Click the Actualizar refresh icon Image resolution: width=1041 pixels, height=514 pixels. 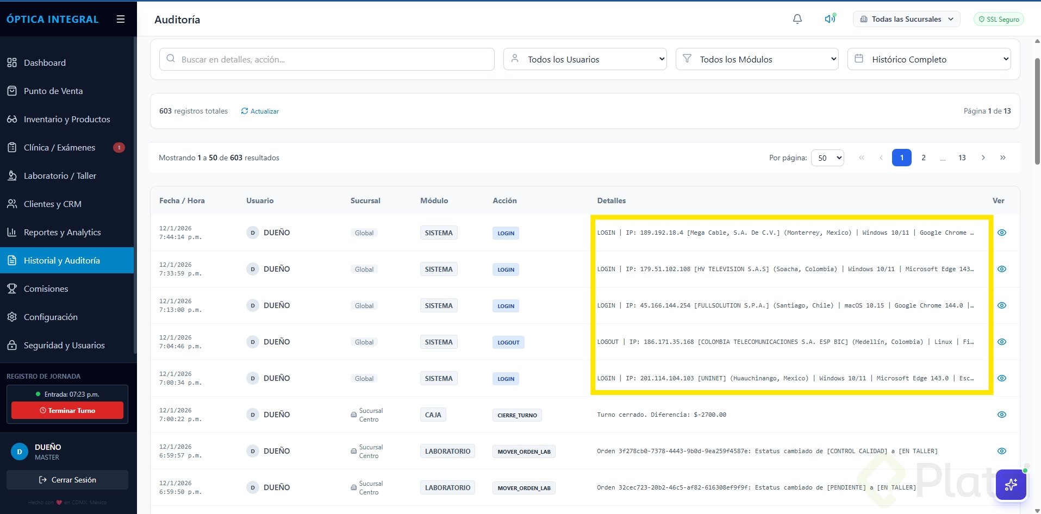(x=245, y=111)
